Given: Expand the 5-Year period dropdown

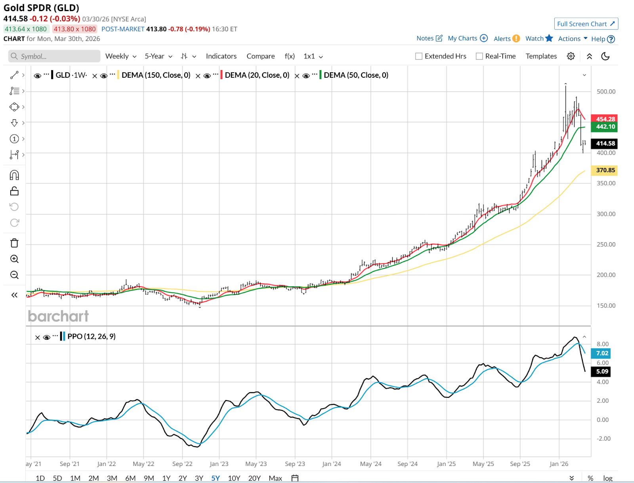Looking at the screenshot, I should click(158, 56).
